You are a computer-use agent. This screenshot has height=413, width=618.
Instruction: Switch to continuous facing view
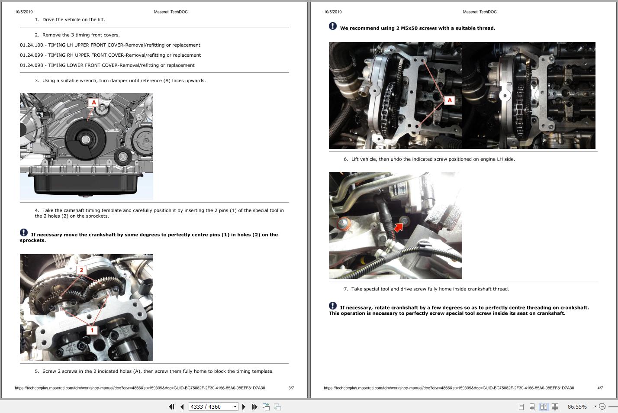(x=555, y=407)
